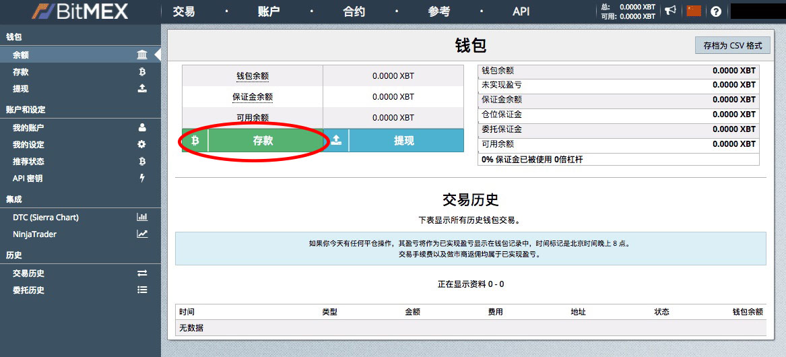Click the gear icon beside 我的设定
The width and height of the screenshot is (786, 357).
(142, 144)
